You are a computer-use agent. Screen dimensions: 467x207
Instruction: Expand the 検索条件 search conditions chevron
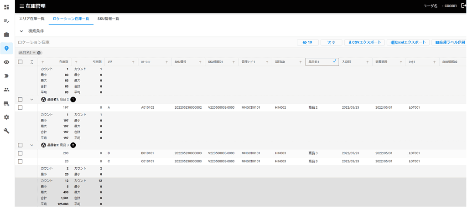point(21,31)
